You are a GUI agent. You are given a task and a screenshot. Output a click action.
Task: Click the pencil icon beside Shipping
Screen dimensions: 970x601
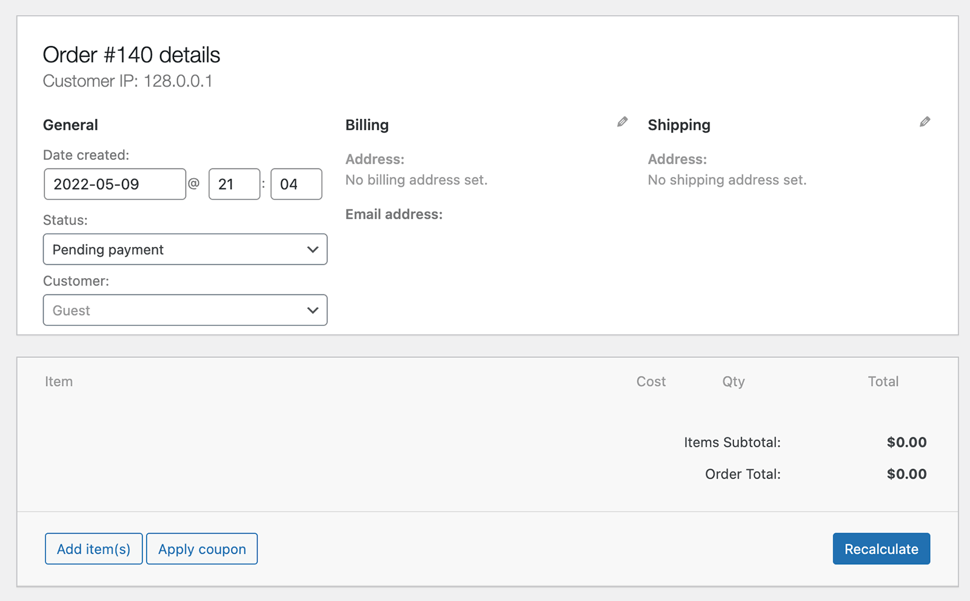click(x=925, y=122)
